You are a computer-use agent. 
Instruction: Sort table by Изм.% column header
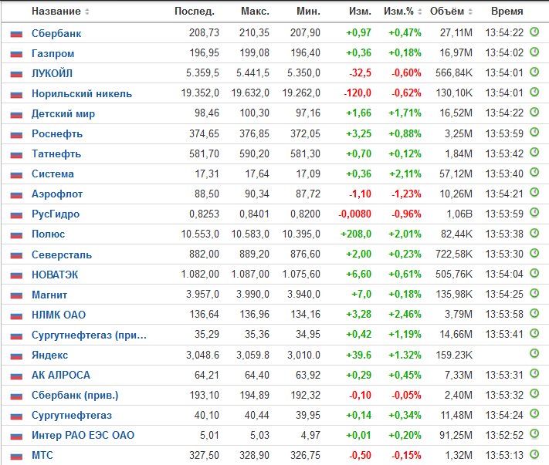[402, 12]
